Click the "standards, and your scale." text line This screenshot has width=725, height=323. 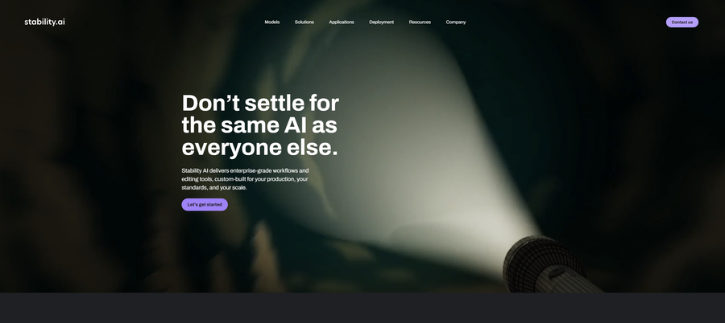pos(214,188)
